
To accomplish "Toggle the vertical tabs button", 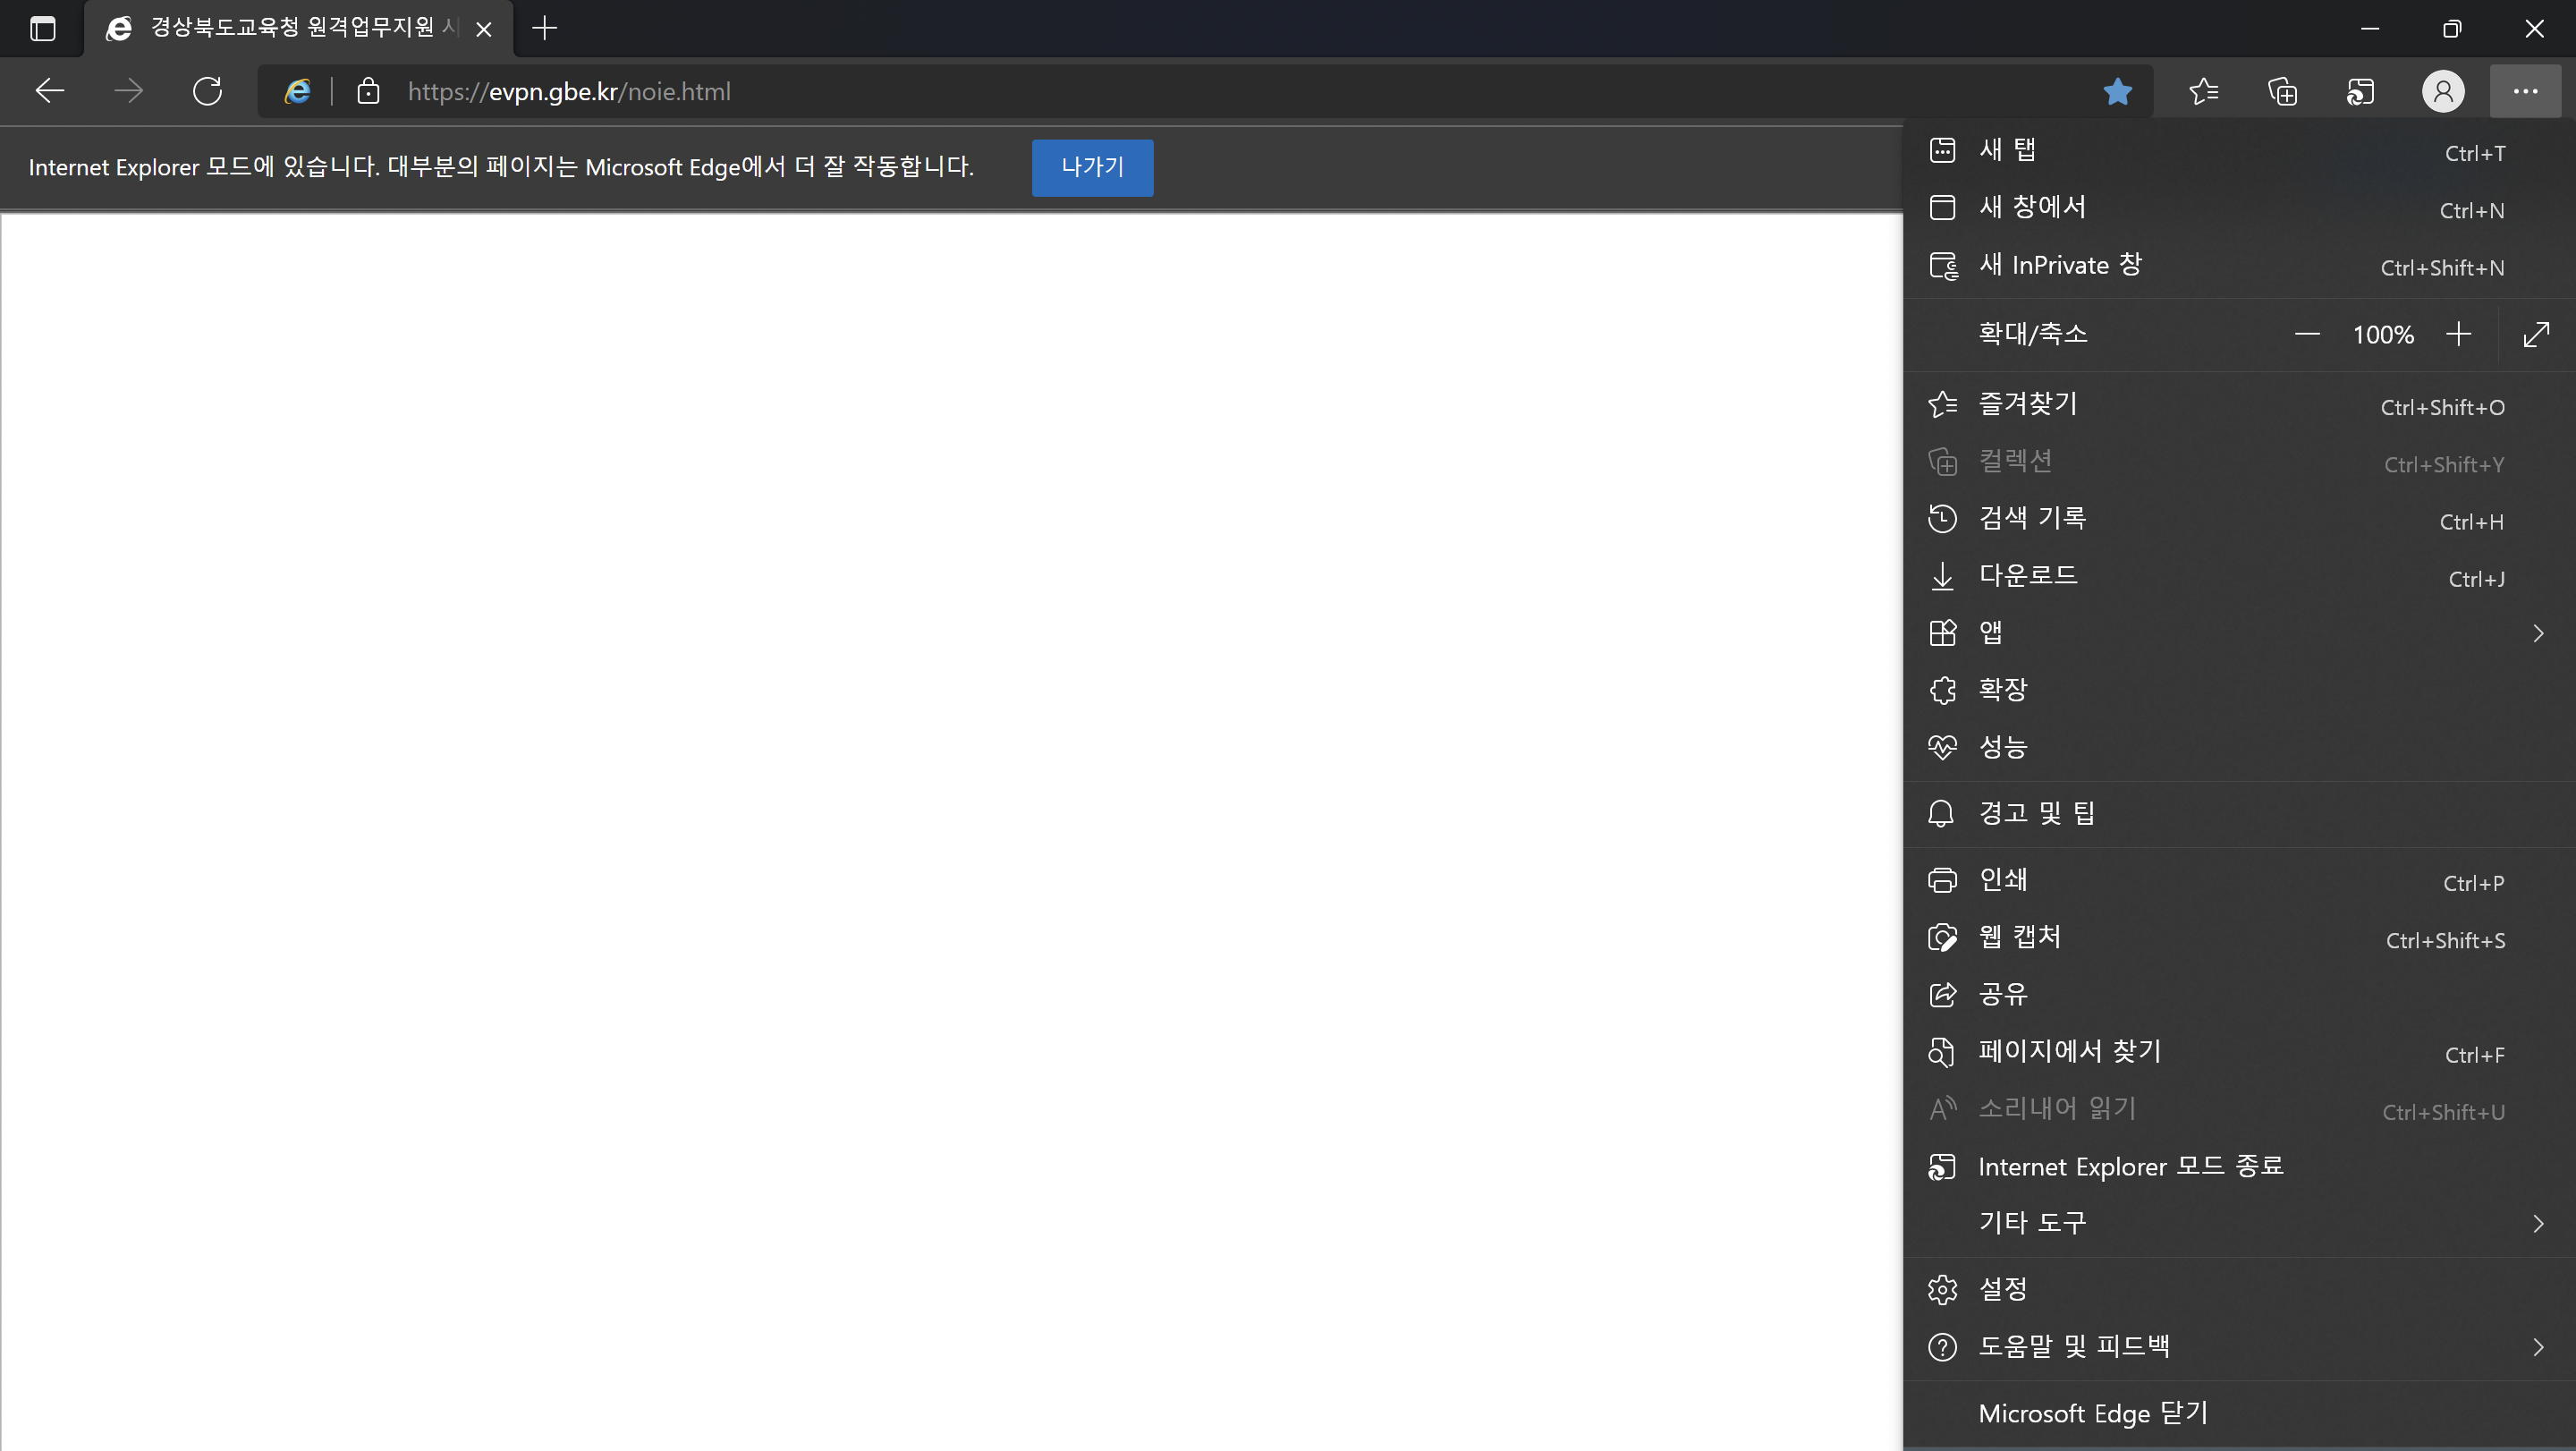I will 43,28.
